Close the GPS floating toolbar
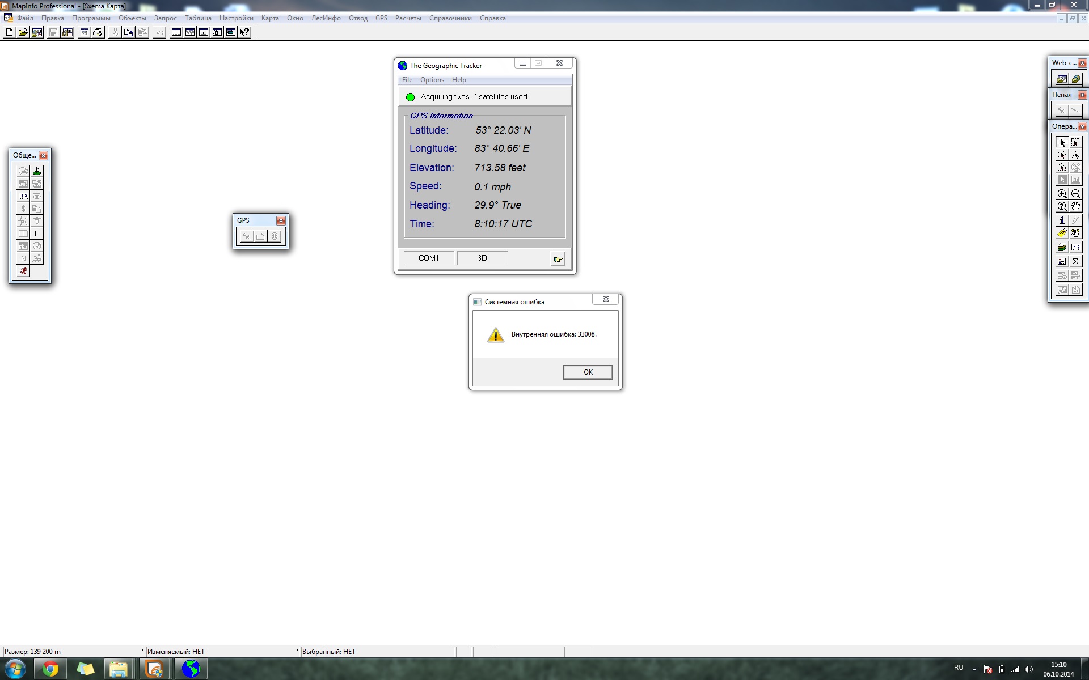1089x680 pixels. point(281,220)
